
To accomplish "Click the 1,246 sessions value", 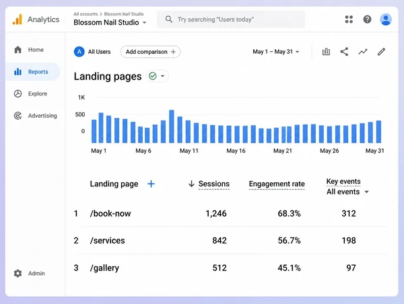I will click(x=216, y=213).
